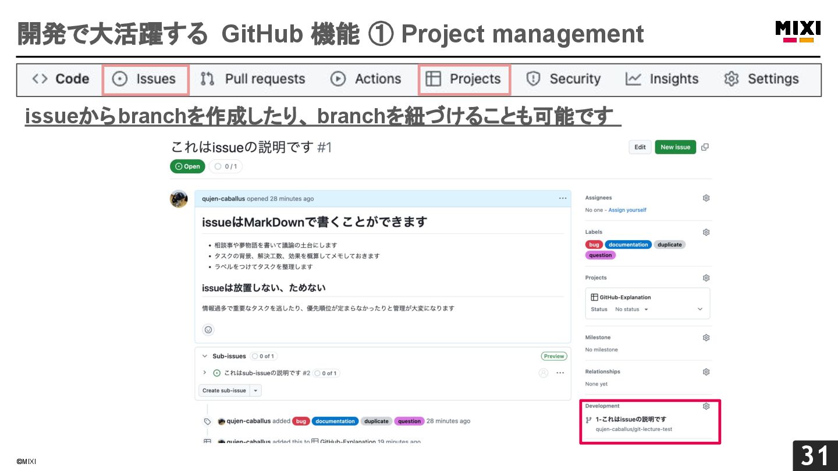Click the heading issueは放置しない、ためない
This screenshot has height=471, width=838.
264,288
